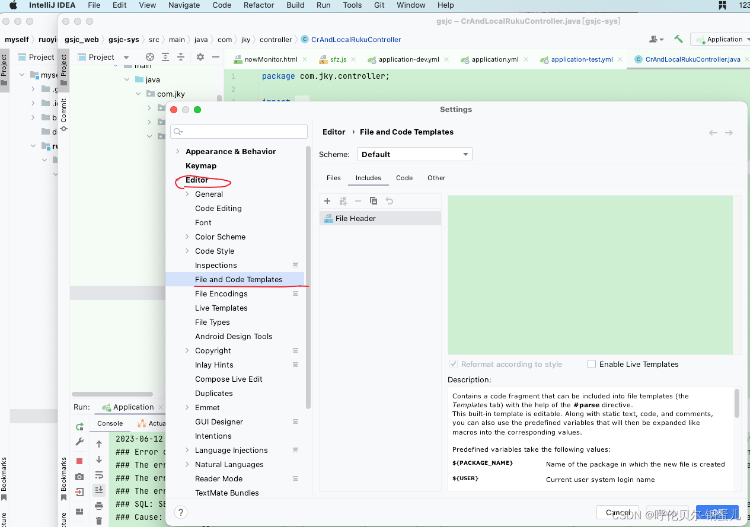Screen dimensions: 750x527
Task: Restore layout icon in Run toolbar
Action: coord(79,511)
